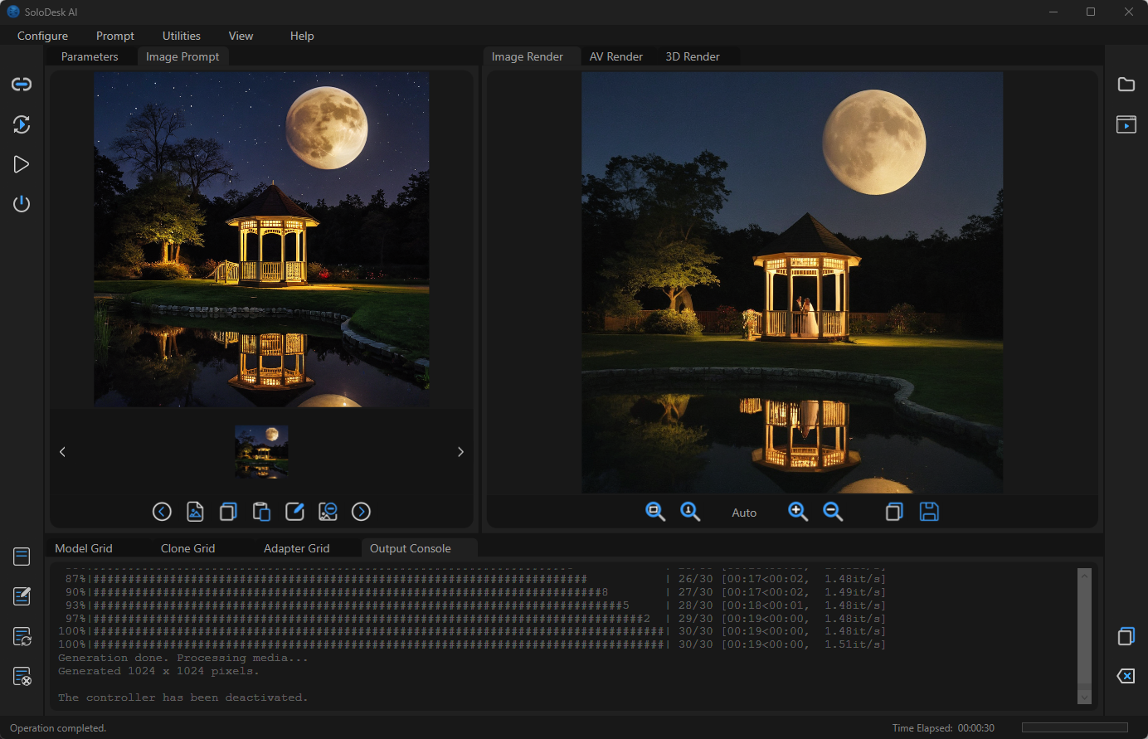Click the right chevron beside the thumbnail strip
1148x739 pixels.
460,452
